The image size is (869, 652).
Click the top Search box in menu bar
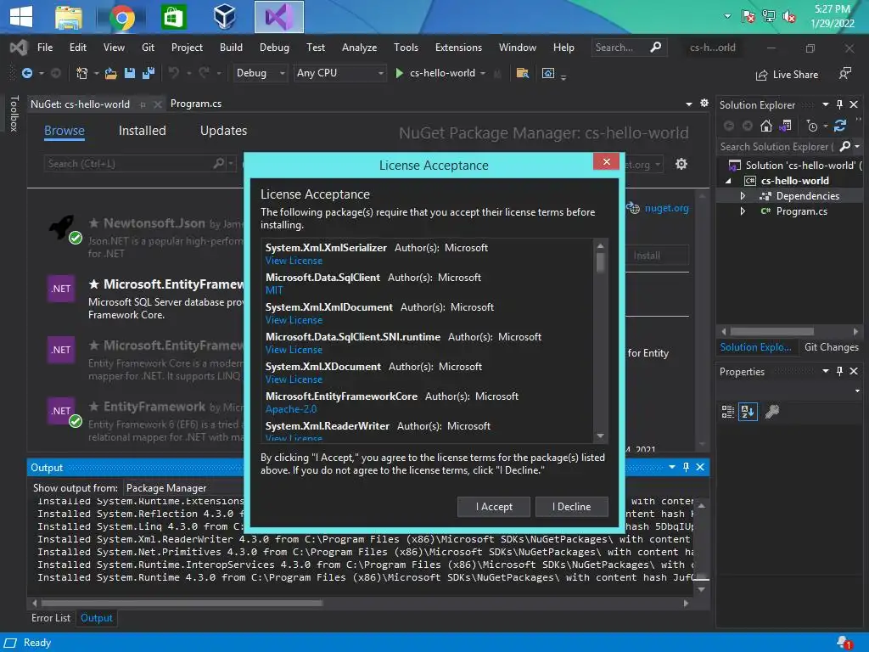coord(628,48)
